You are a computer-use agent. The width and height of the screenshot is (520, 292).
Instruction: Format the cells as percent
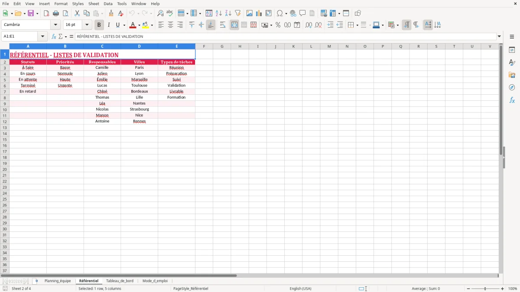pos(278,25)
